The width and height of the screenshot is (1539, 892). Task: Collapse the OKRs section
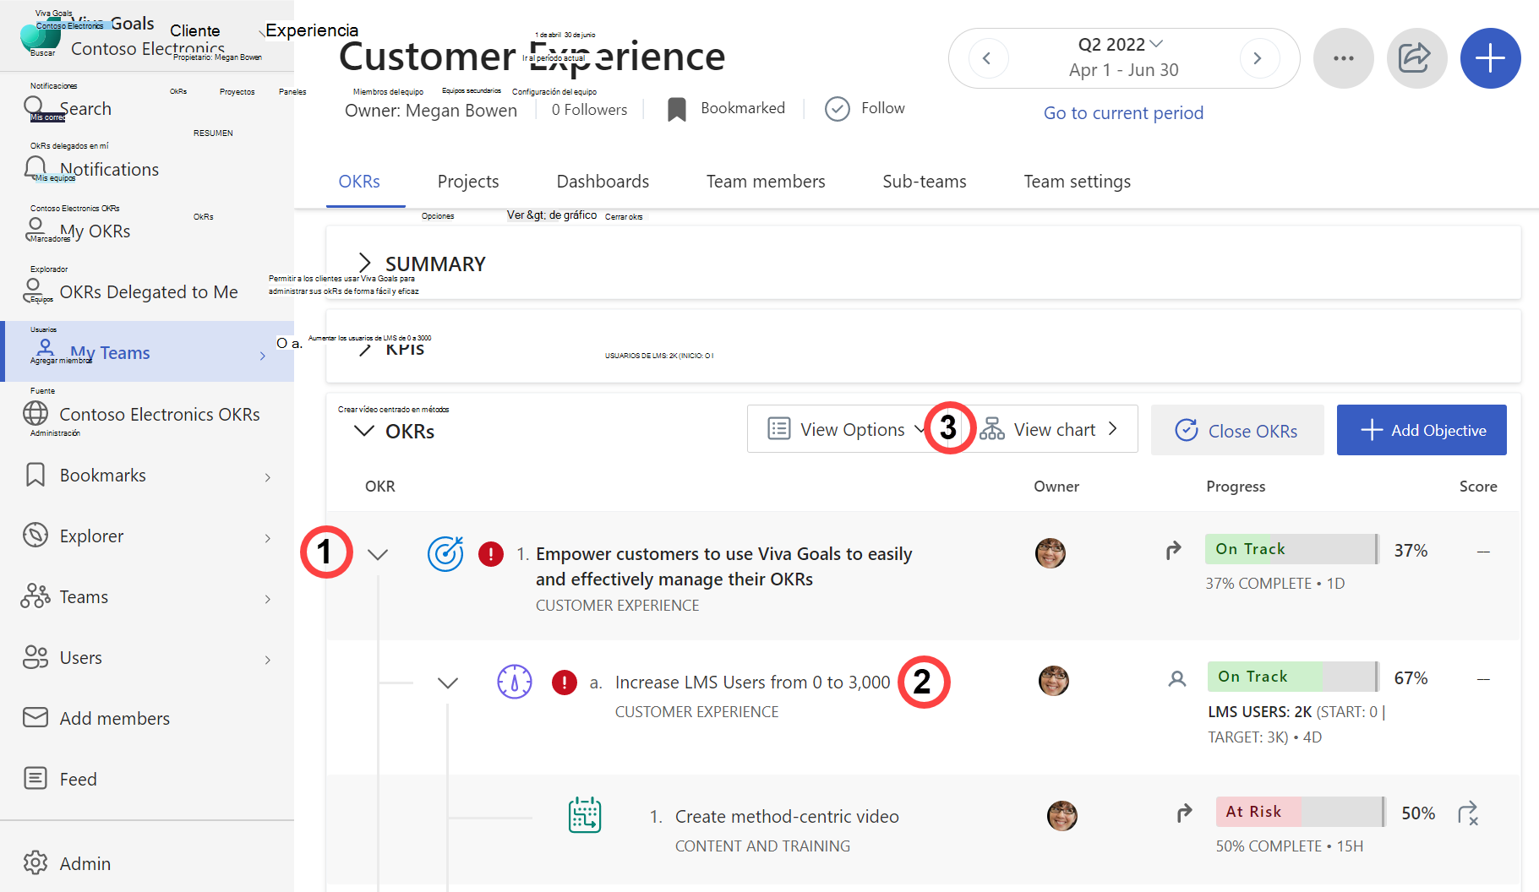[x=364, y=431]
